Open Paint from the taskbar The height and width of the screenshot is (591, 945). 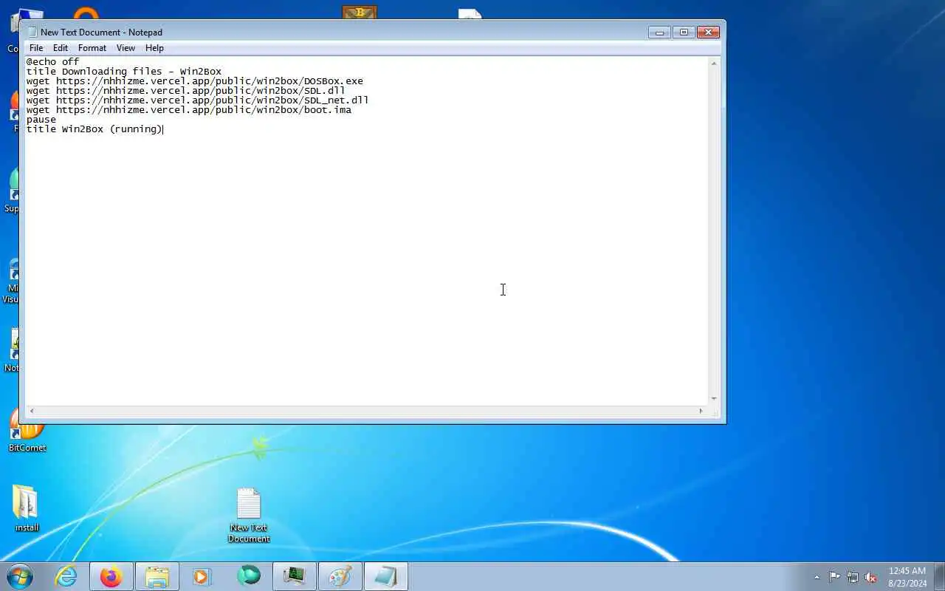tap(340, 576)
